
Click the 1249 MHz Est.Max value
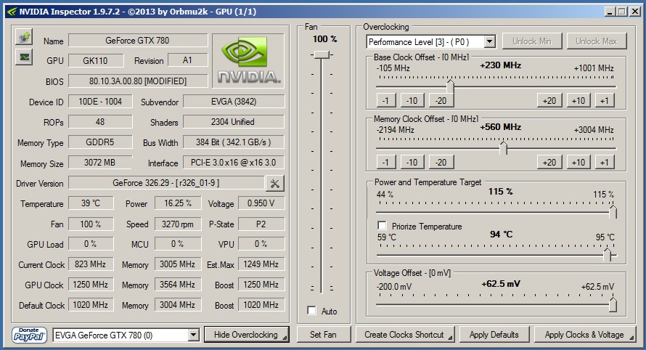[261, 264]
